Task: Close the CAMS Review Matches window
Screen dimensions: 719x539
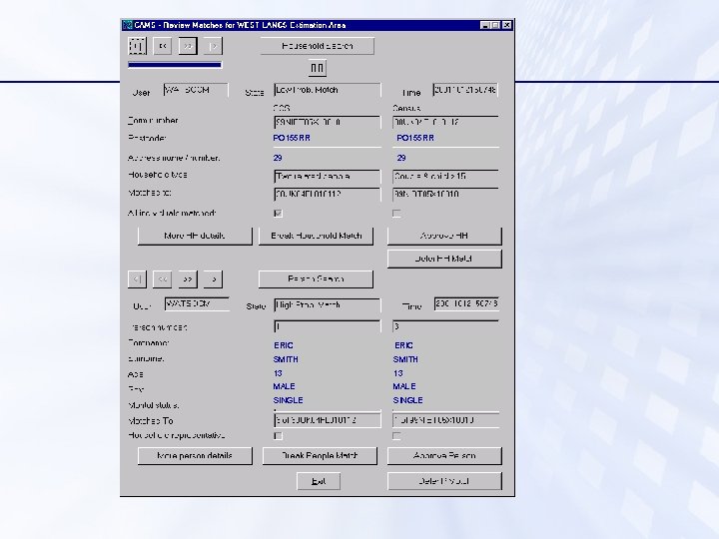Action: coord(506,25)
